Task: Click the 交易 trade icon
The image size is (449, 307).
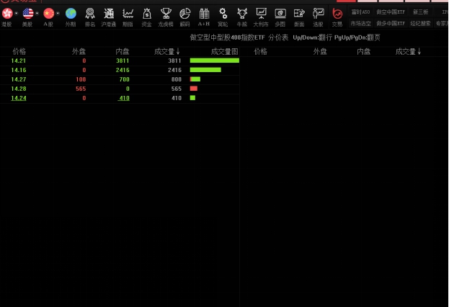Action: pyautogui.click(x=337, y=14)
